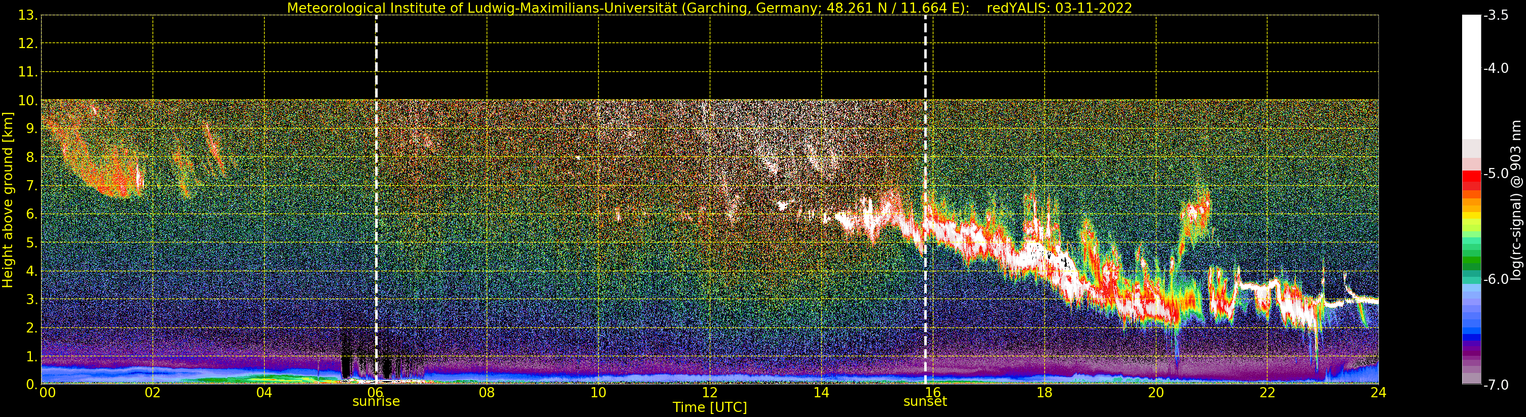Click the white segment of the colorbar

pyautogui.click(x=1471, y=77)
